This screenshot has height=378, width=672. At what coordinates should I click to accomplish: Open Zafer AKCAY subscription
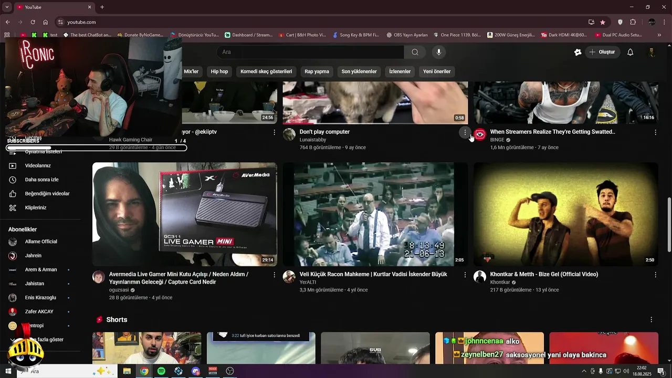(40, 311)
